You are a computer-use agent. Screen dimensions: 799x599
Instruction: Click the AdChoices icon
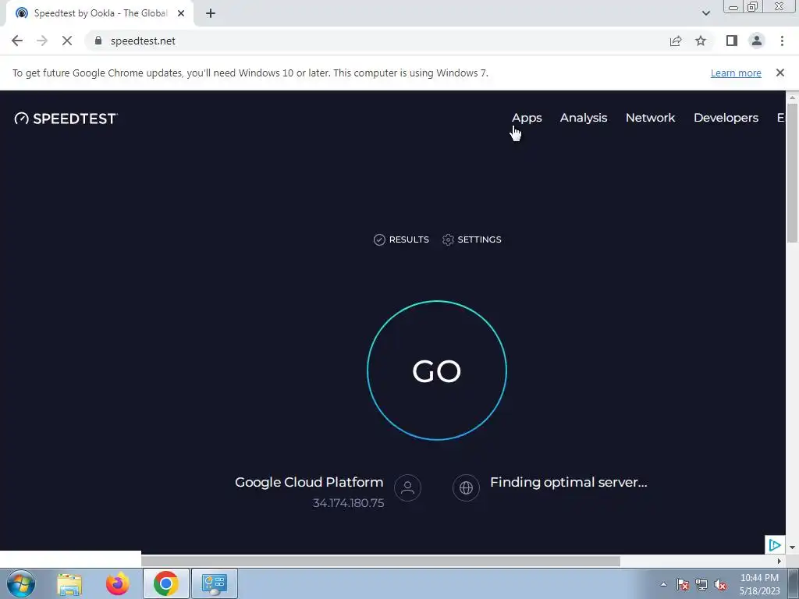pos(775,545)
